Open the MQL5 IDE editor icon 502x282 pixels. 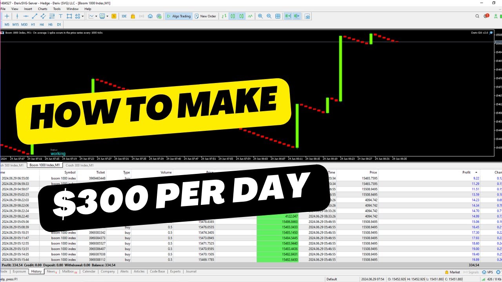[124, 16]
